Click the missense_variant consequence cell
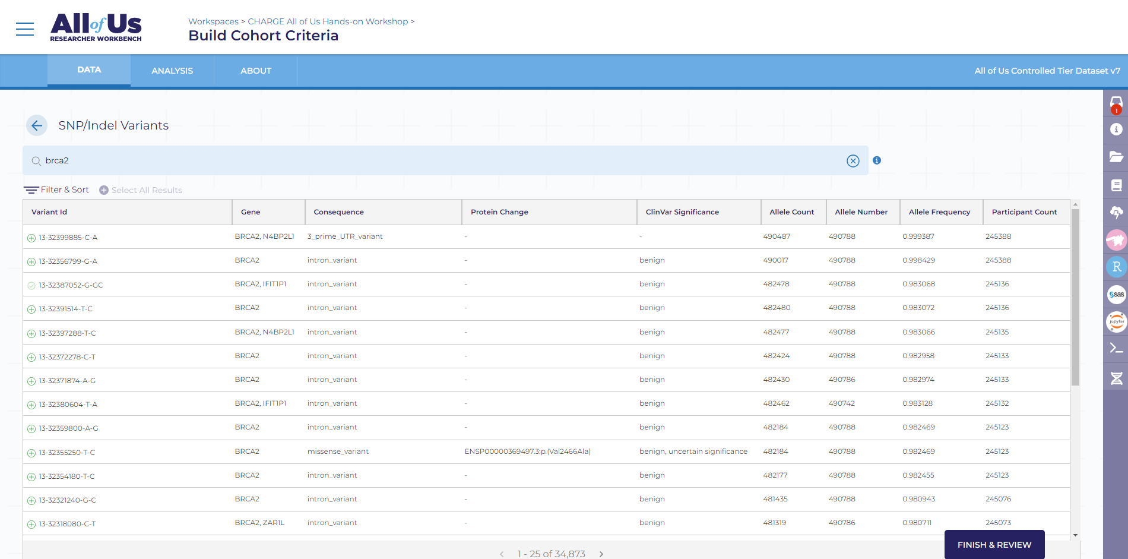 (x=338, y=451)
